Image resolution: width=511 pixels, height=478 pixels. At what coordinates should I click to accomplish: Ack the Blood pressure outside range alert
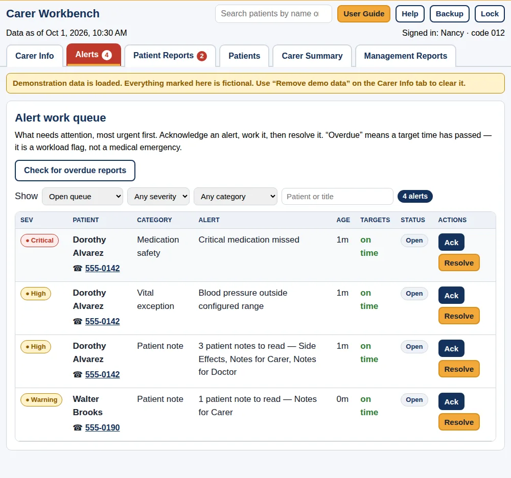(451, 295)
